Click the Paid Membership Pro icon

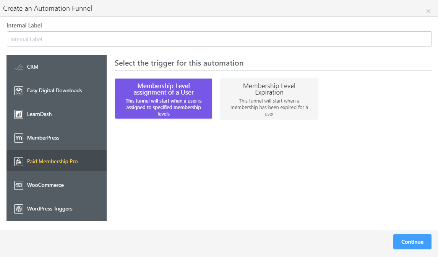coord(18,161)
